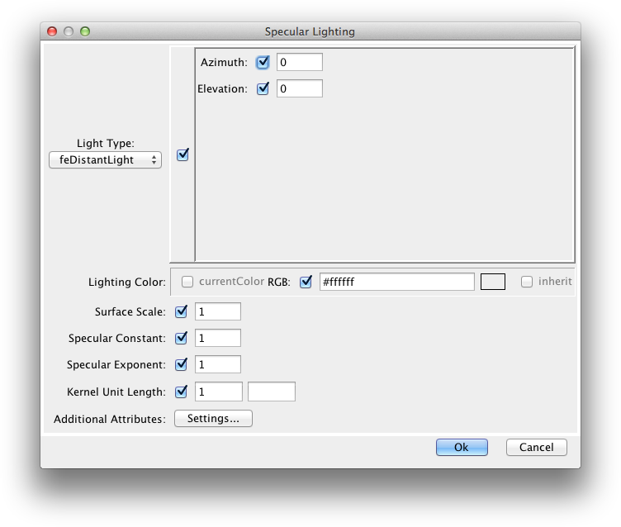Open the lighting color swatch picker

[x=492, y=282]
